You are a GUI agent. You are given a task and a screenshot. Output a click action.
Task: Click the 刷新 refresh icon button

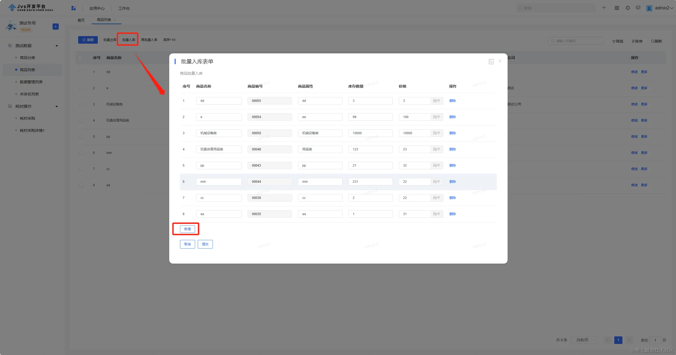[x=656, y=41]
